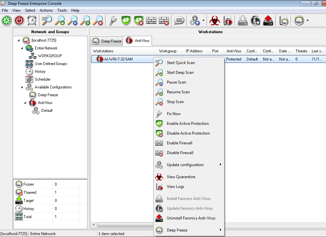Click the Disable Firewall toolbar icon with red X
The width and height of the screenshot is (326, 237).
[x=164, y=20]
